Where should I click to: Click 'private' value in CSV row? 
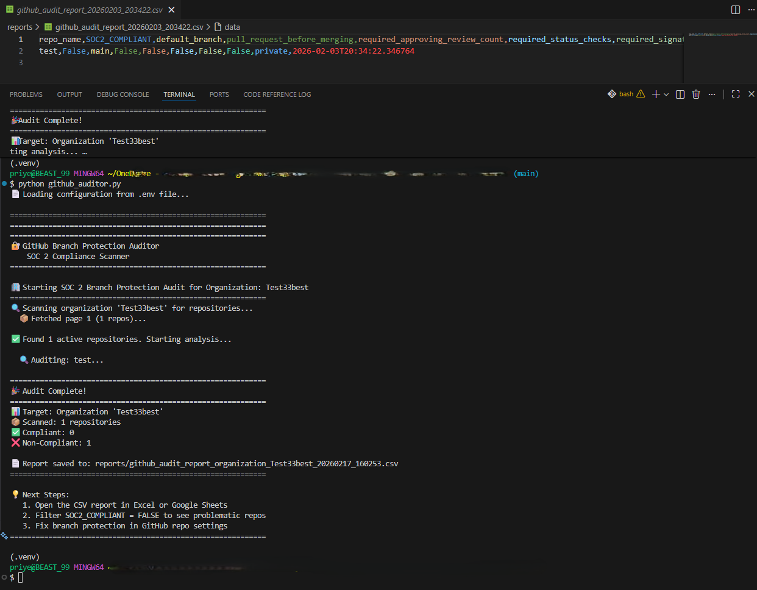point(271,51)
